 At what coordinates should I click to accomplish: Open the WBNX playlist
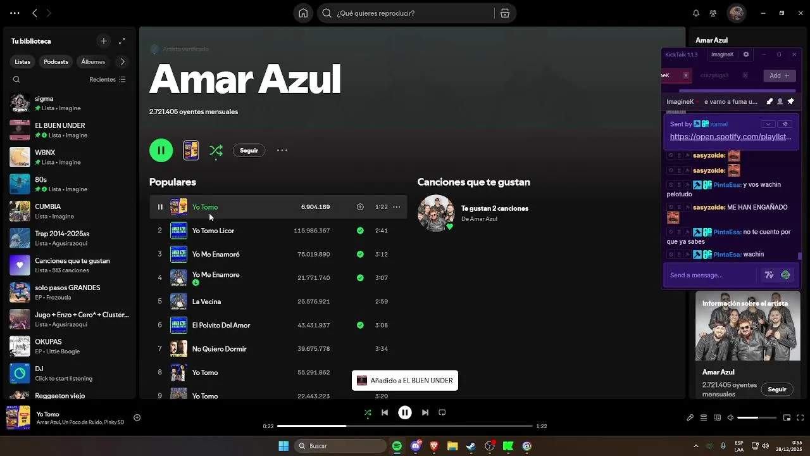[x=69, y=157]
